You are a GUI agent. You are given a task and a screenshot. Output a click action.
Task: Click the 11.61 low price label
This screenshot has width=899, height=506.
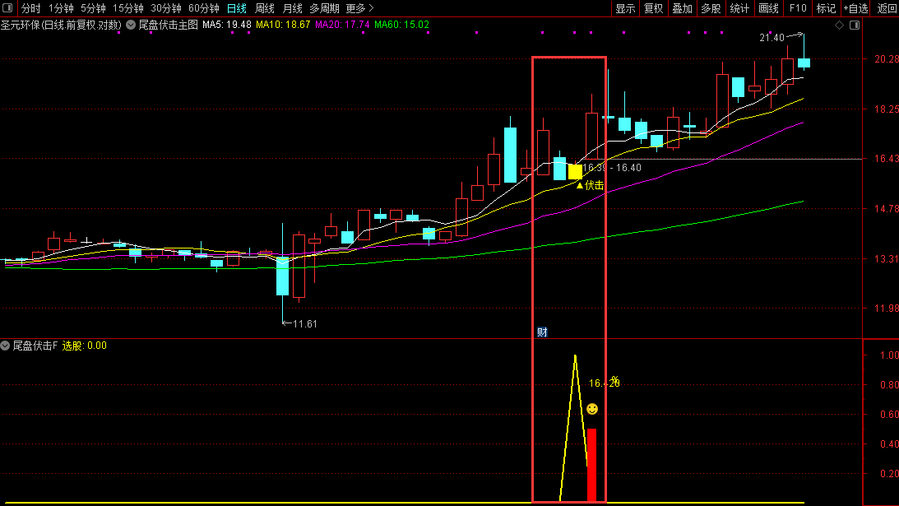pos(305,324)
